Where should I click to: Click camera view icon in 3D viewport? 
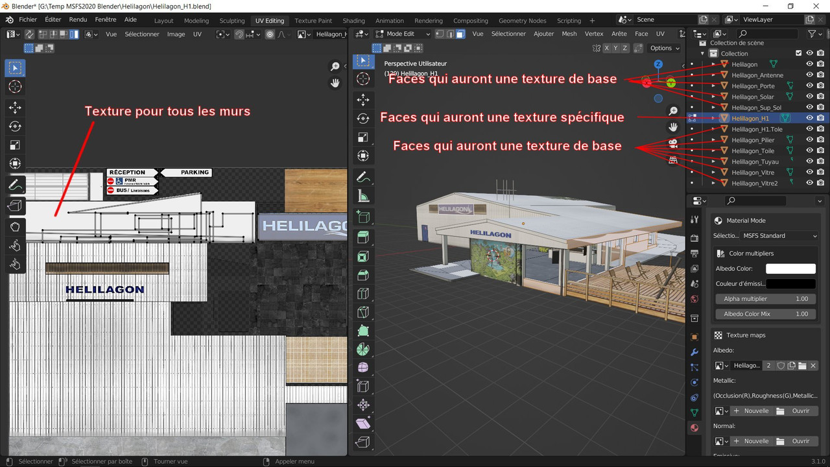(x=674, y=143)
